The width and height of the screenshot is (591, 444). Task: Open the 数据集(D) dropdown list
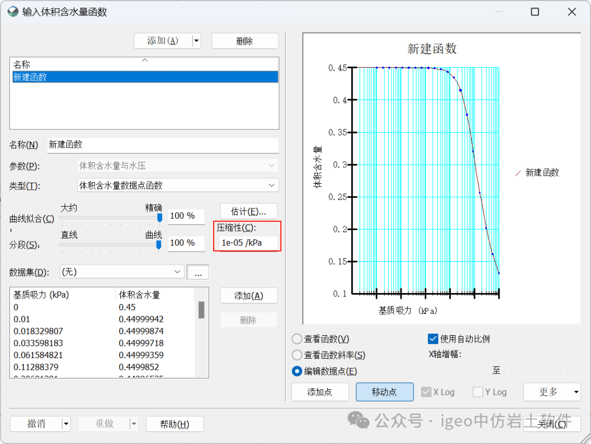tap(121, 272)
